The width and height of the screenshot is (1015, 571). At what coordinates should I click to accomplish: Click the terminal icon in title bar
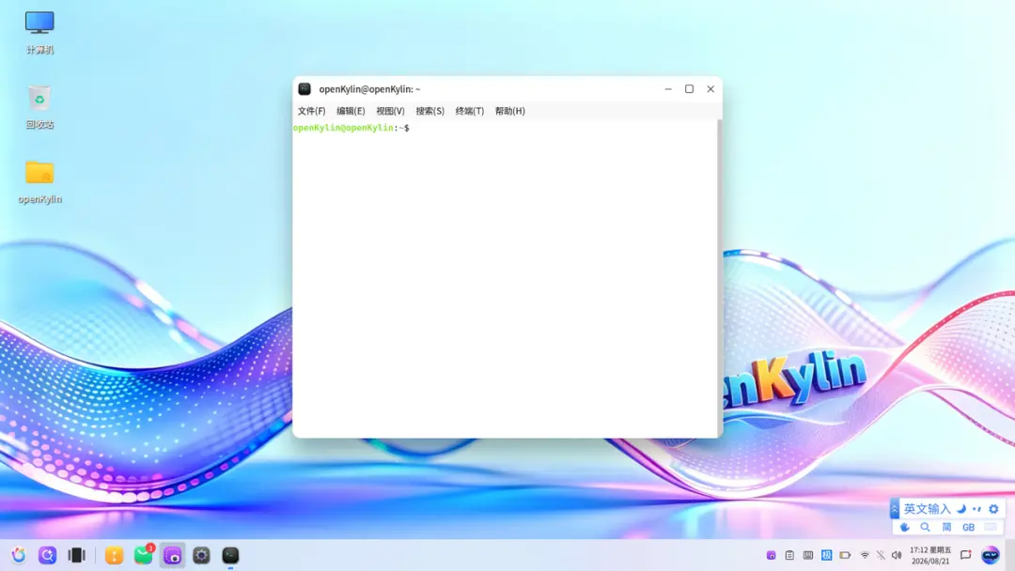click(x=304, y=89)
